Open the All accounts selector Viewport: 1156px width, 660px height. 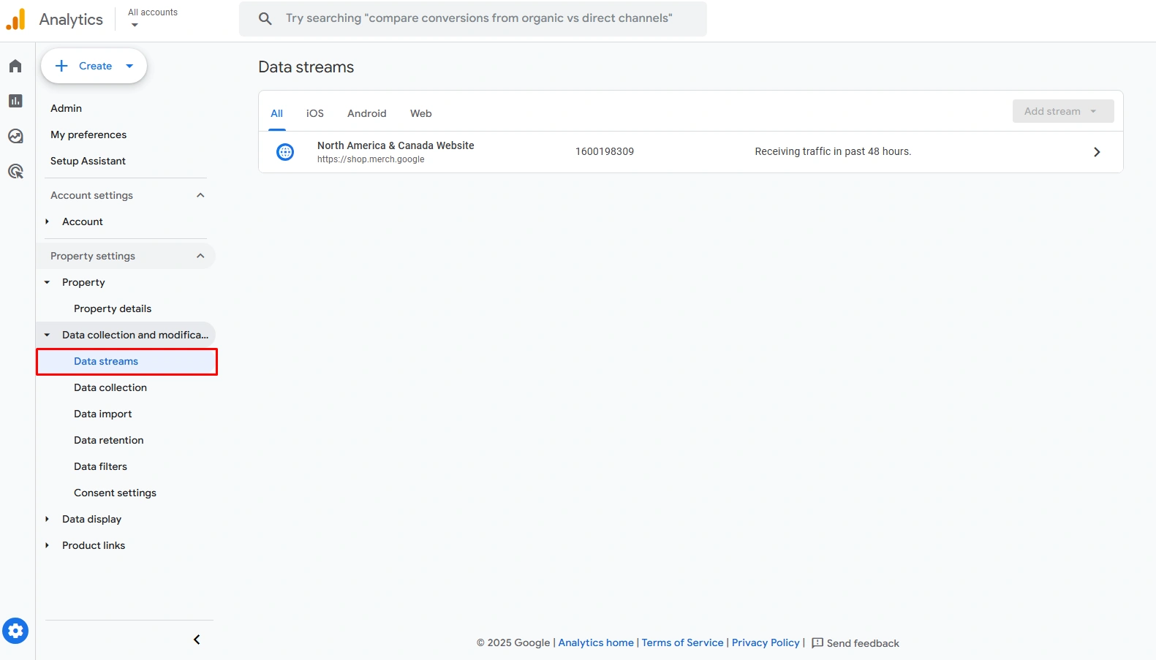coord(153,18)
